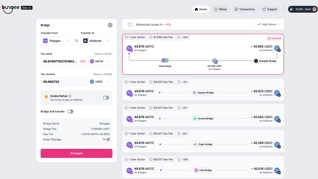318x179 pixels.
Task: Open the bridge settings gear
Action: (x=110, y=25)
